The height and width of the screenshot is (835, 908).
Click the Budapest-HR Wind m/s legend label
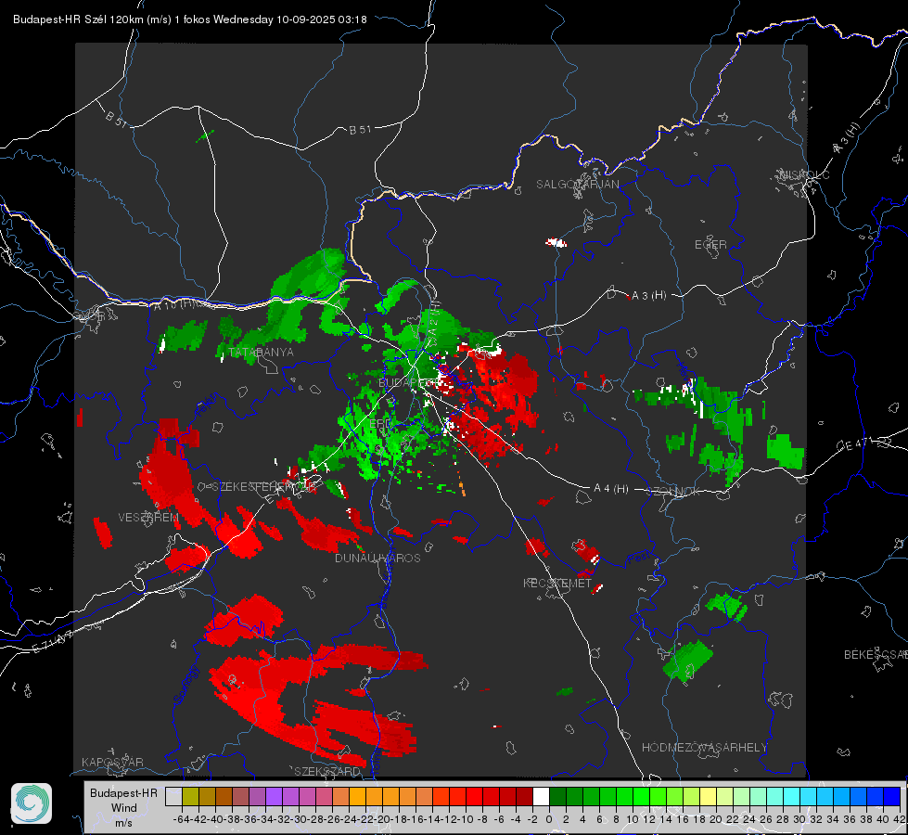(124, 808)
